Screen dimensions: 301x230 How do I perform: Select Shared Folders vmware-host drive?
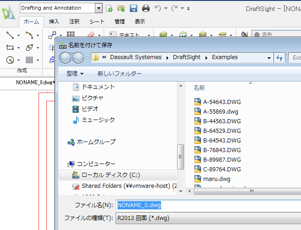point(124,186)
